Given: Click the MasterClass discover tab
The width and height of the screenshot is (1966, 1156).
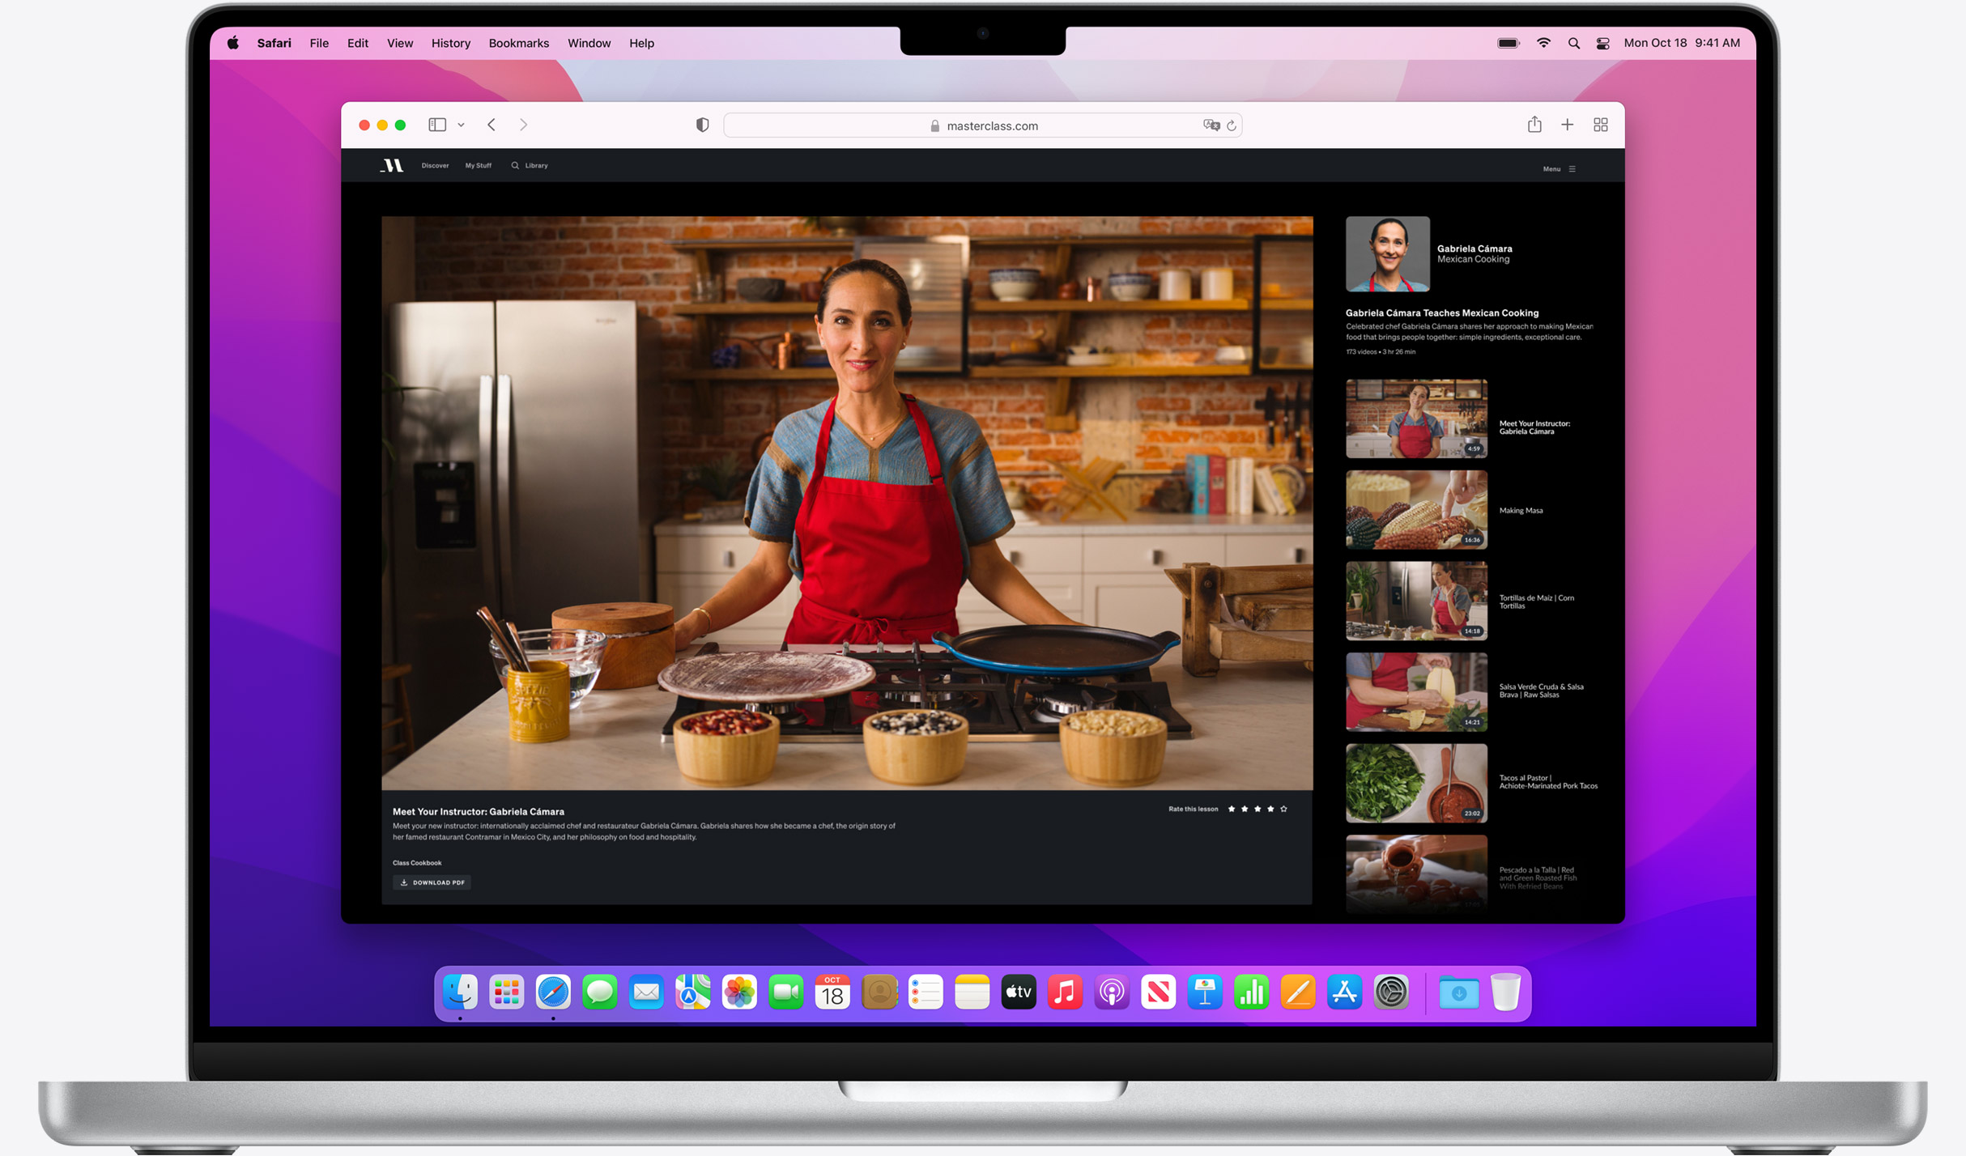Looking at the screenshot, I should (435, 165).
